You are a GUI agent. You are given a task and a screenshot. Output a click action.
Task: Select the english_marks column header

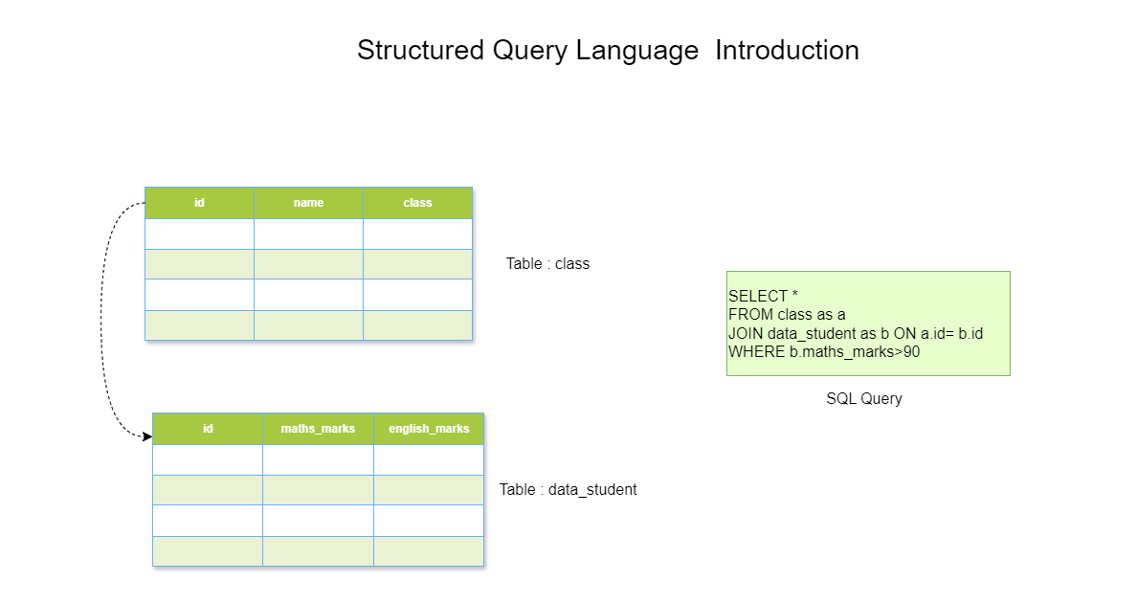[429, 428]
